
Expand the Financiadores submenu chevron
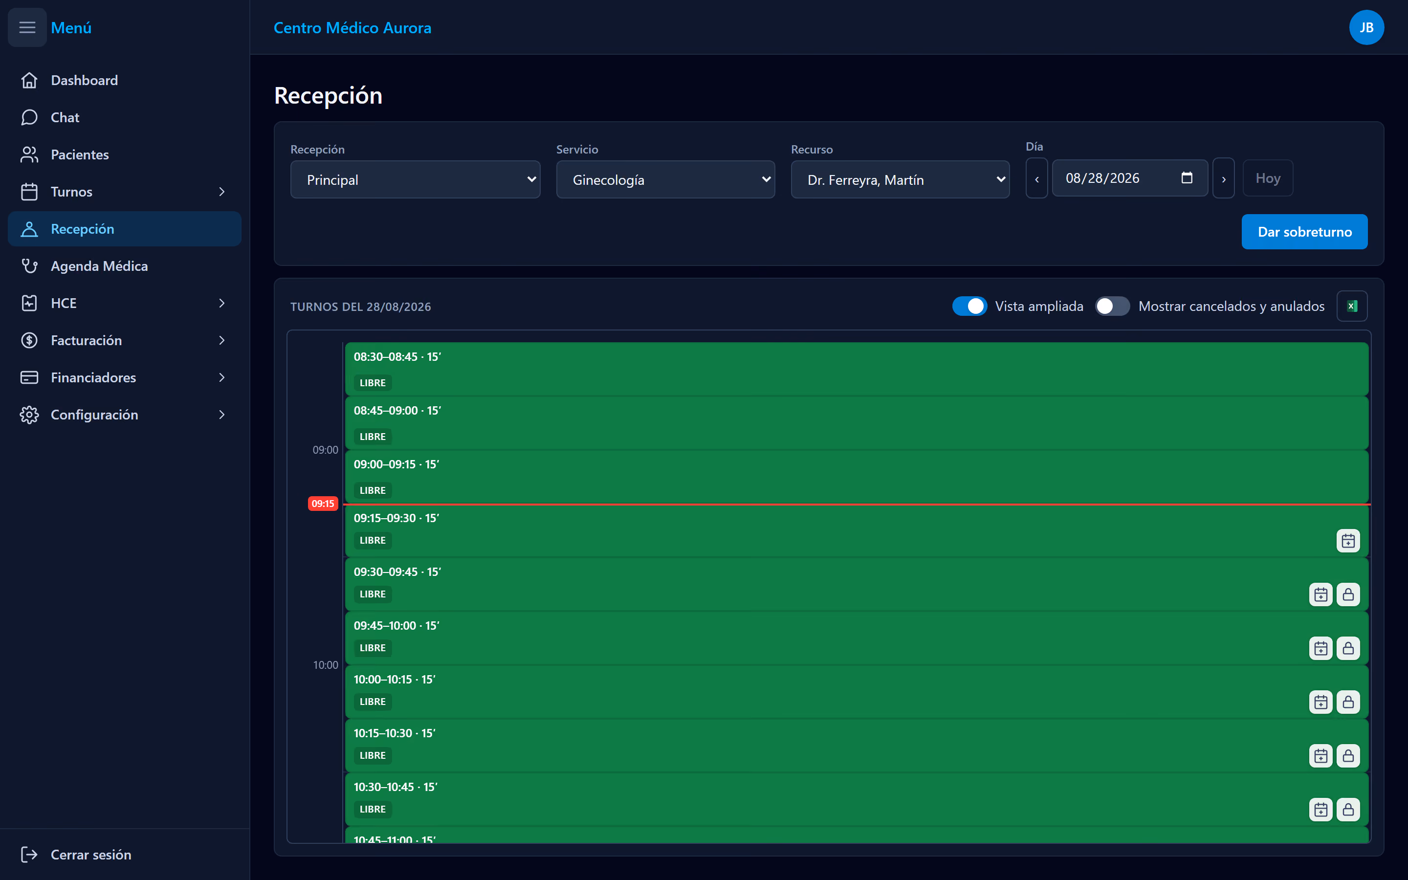[221, 378]
